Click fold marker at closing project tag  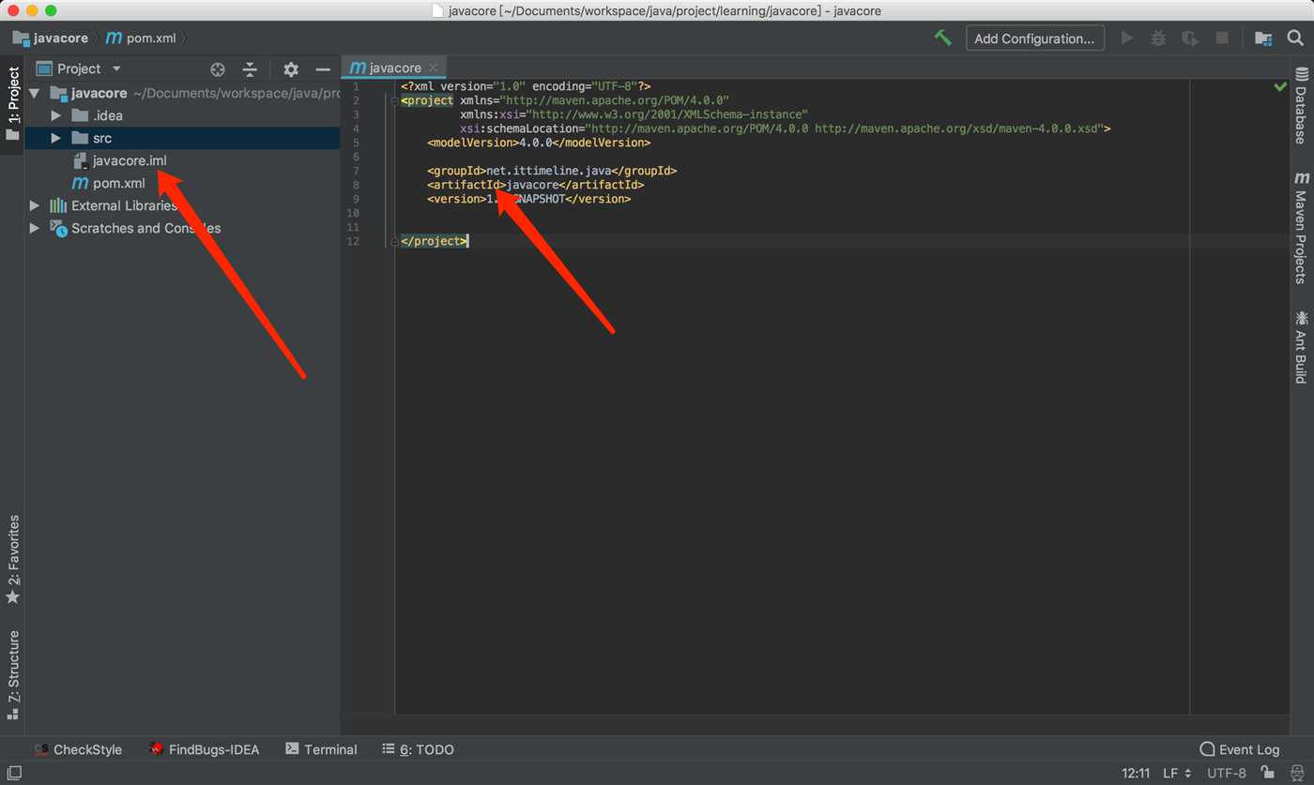pyautogui.click(x=394, y=241)
